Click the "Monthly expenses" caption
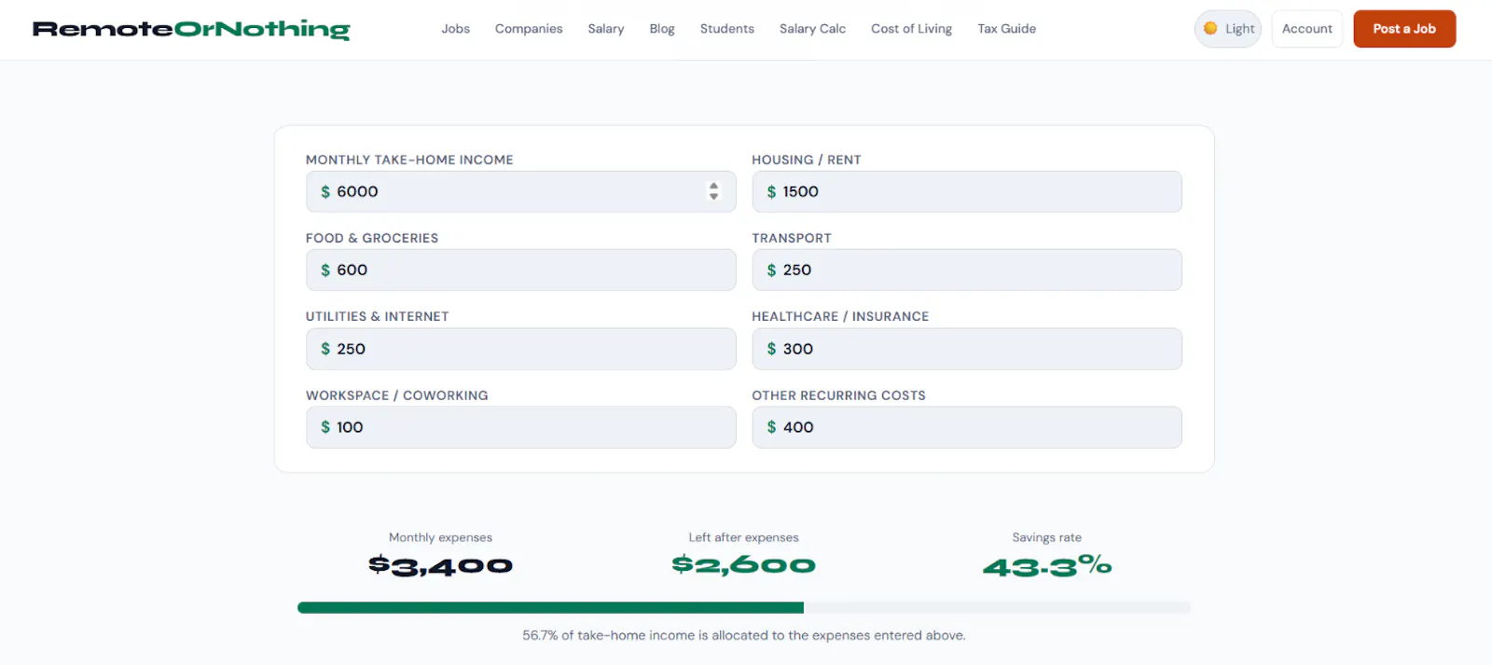This screenshot has width=1492, height=665. (440, 537)
